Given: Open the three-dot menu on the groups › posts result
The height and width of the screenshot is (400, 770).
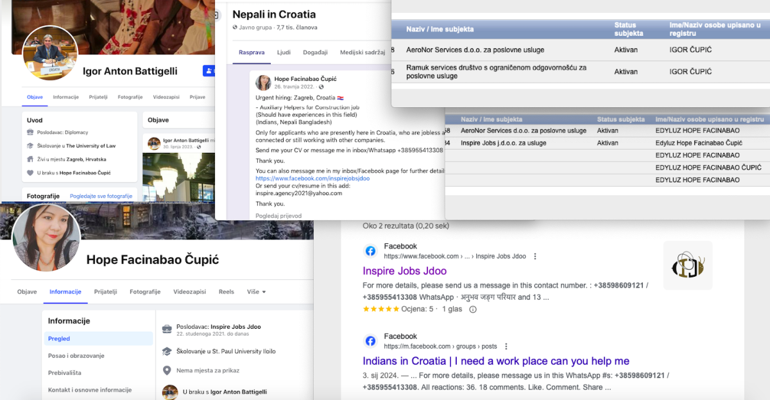Looking at the screenshot, I should [x=506, y=346].
